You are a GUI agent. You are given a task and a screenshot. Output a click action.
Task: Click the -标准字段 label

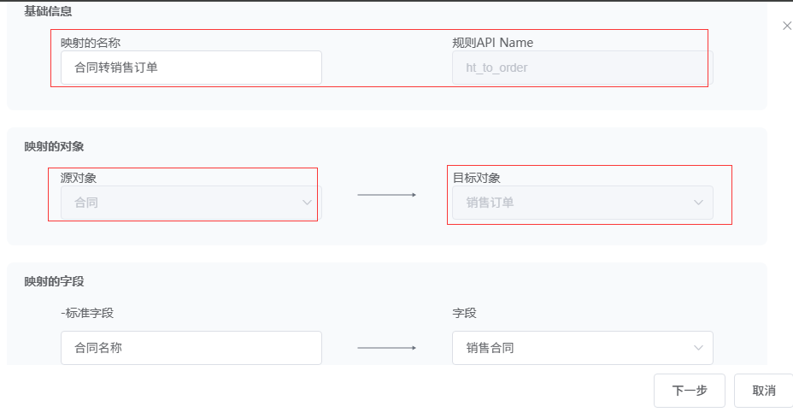tap(87, 313)
